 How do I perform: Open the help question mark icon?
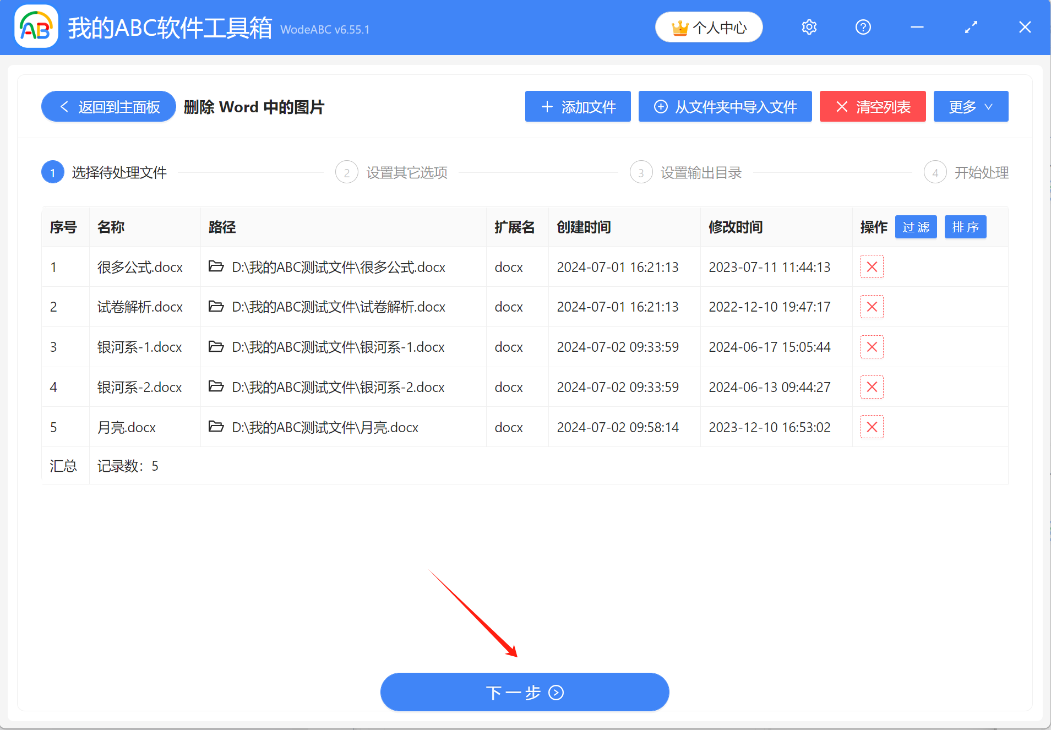point(862,27)
